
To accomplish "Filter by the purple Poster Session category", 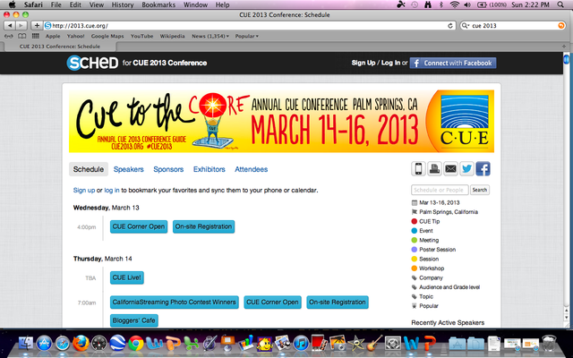I will 433,250.
